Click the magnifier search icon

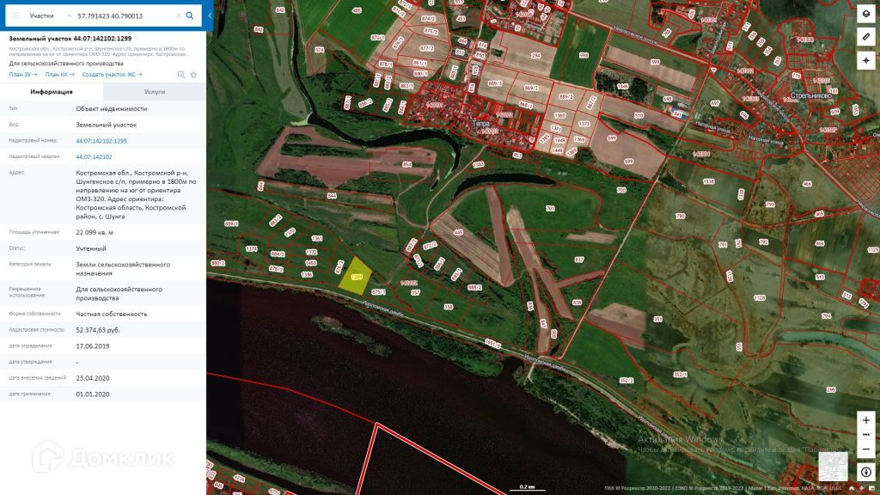point(190,15)
